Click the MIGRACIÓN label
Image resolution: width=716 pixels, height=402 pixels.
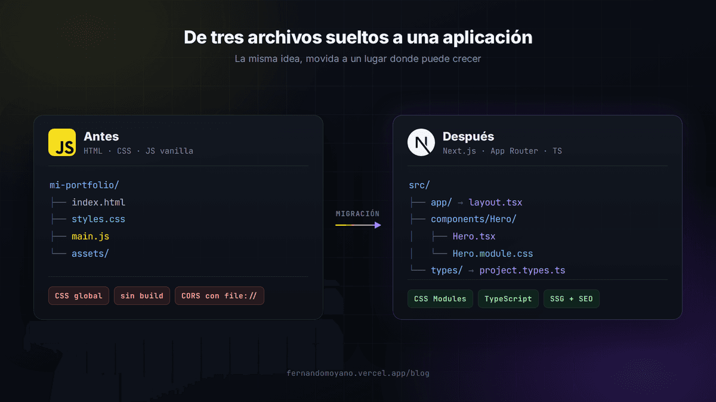358,214
